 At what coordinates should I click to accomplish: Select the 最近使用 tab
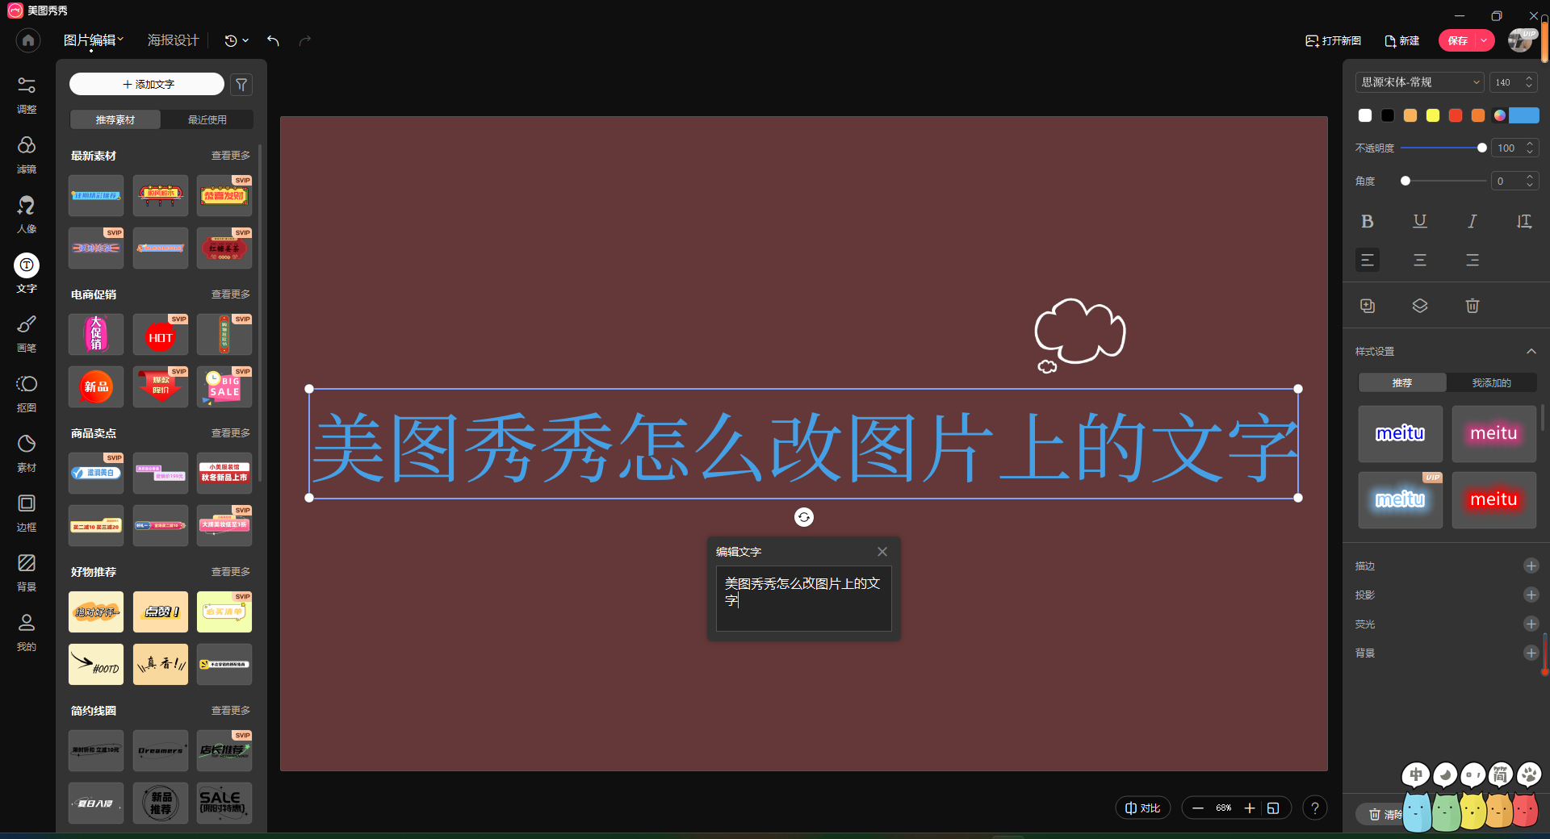(207, 119)
